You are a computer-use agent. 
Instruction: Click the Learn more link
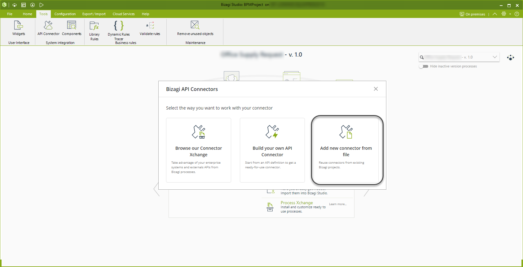[x=338, y=204]
